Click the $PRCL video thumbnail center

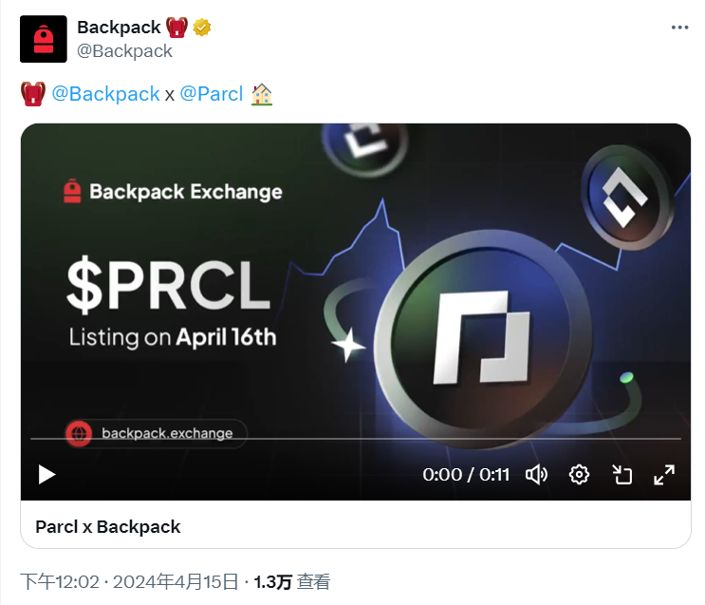coord(356,312)
